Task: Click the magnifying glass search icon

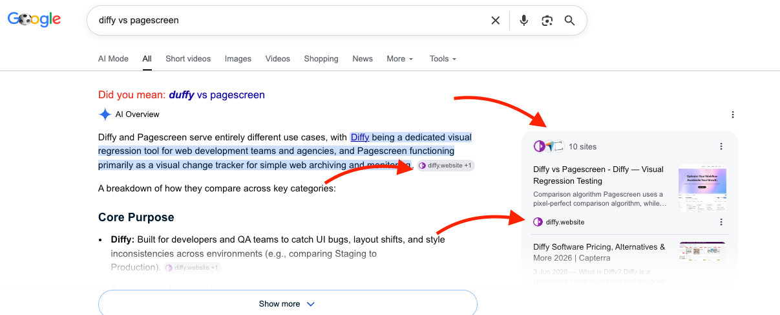Action: [x=569, y=21]
